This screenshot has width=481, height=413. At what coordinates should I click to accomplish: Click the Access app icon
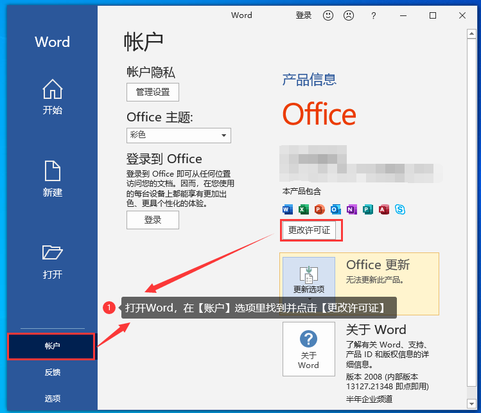[384, 209]
